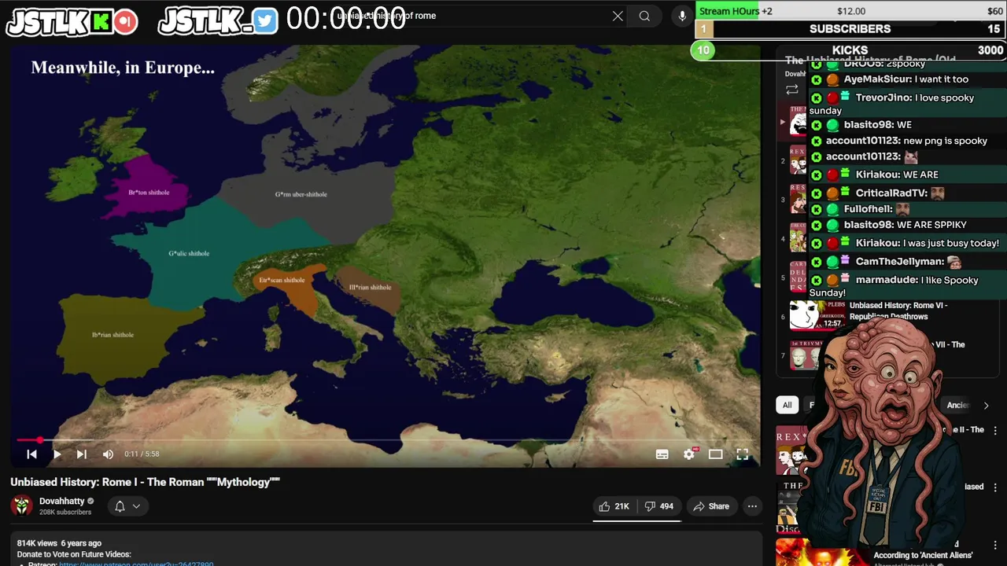This screenshot has height=566, width=1007.
Task: Click moderation icon beside marmadude message
Action: point(817,281)
